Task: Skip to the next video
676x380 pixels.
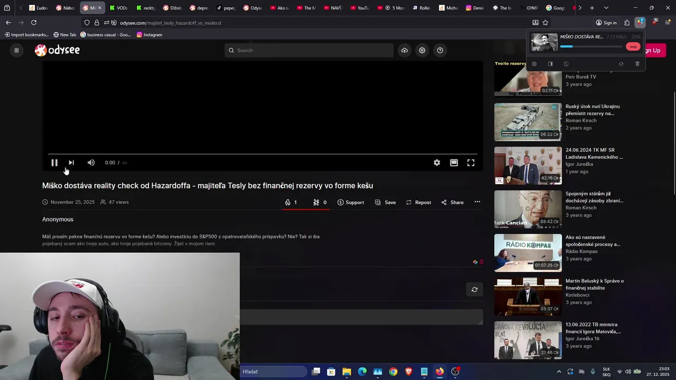Action: [x=71, y=163]
